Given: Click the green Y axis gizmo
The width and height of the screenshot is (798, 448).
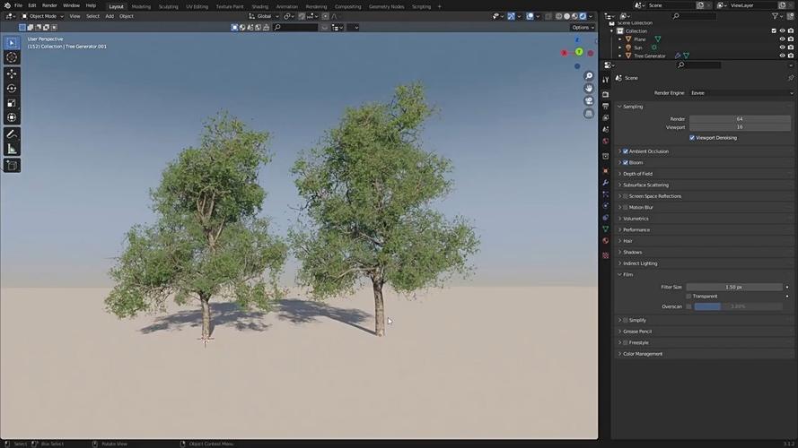Looking at the screenshot, I should [579, 52].
